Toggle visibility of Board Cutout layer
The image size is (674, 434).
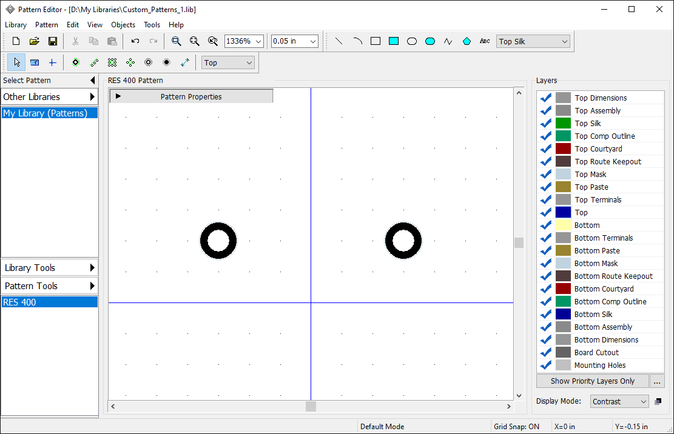tap(546, 352)
